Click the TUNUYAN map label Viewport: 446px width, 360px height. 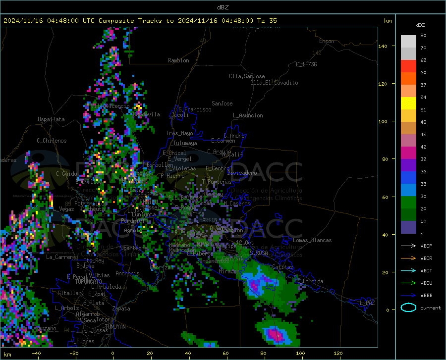(115, 327)
